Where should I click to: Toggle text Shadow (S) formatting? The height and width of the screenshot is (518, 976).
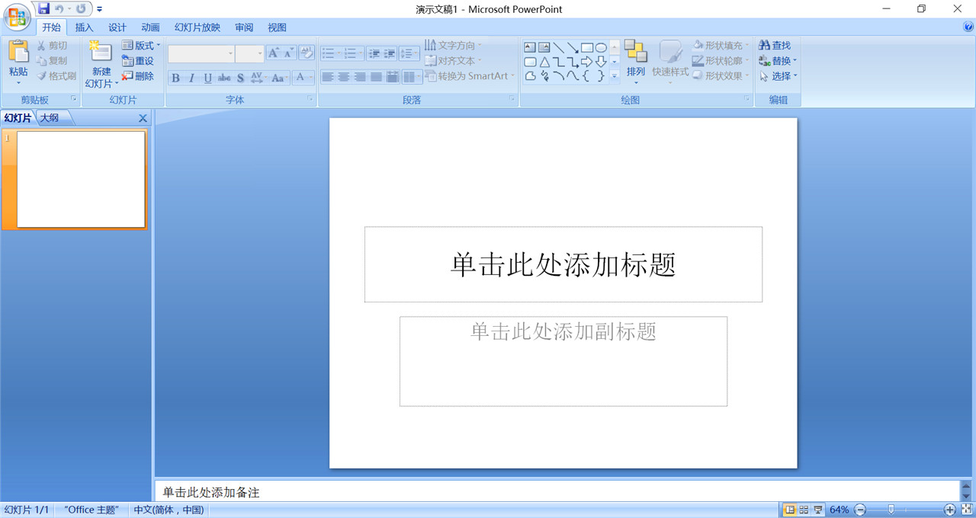click(x=240, y=78)
